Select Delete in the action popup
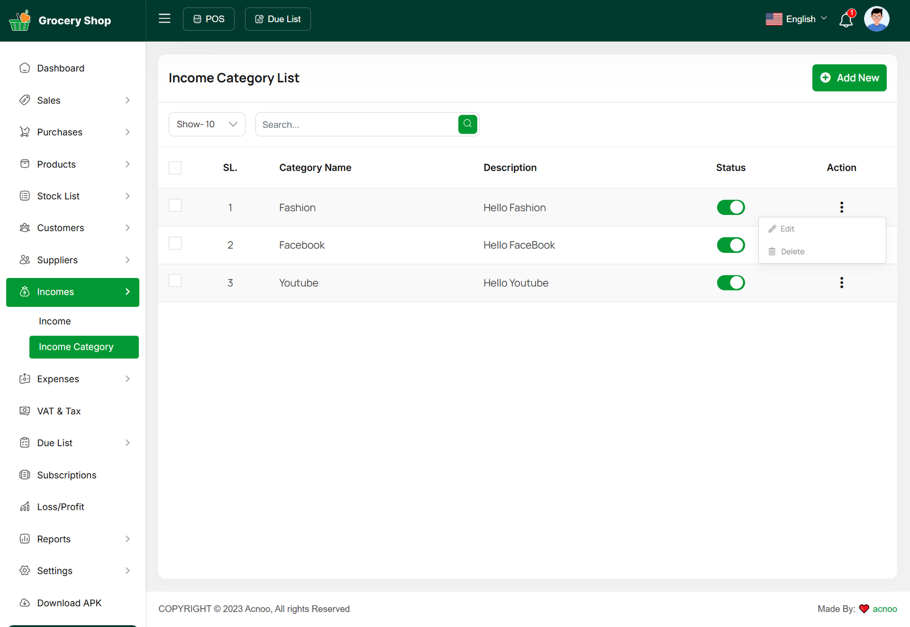910x627 pixels. coord(792,252)
